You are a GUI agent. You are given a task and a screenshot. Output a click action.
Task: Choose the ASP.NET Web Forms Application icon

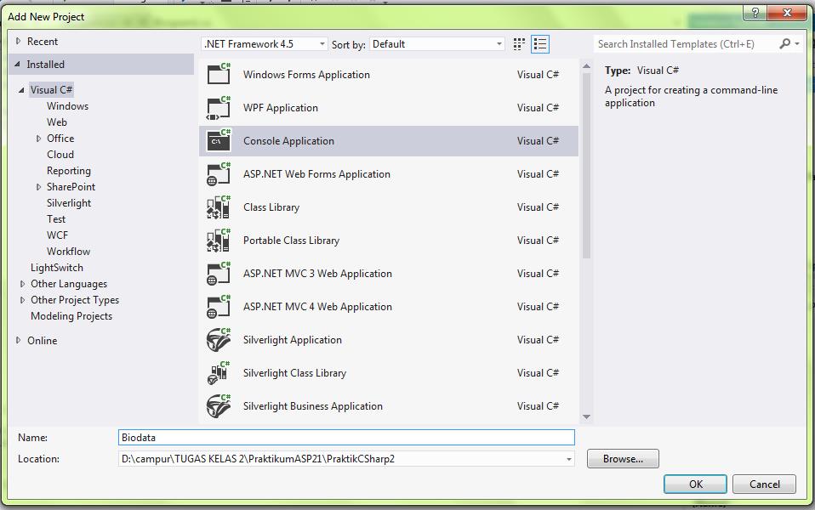[x=219, y=173]
